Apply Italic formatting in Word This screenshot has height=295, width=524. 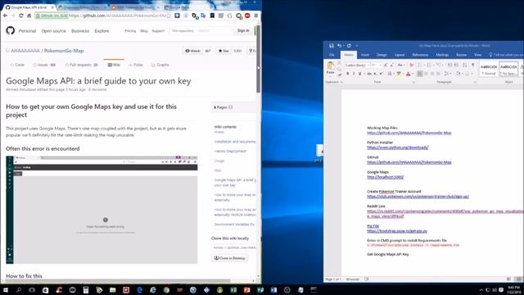(x=354, y=74)
